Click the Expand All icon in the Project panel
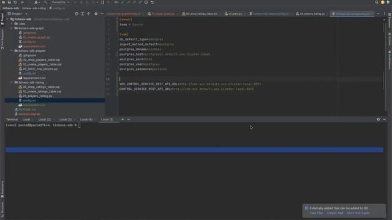This screenshot has width=392, height=220. 83,13
